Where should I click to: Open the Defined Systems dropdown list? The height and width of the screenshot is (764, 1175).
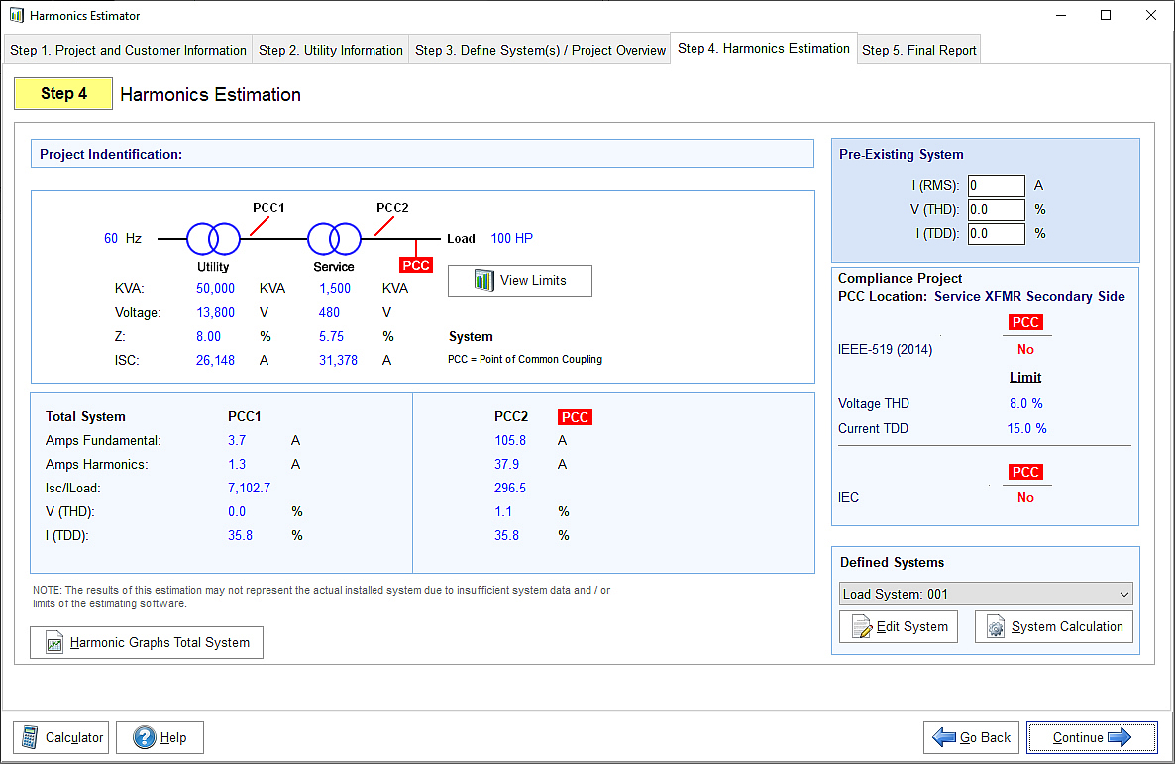(985, 595)
